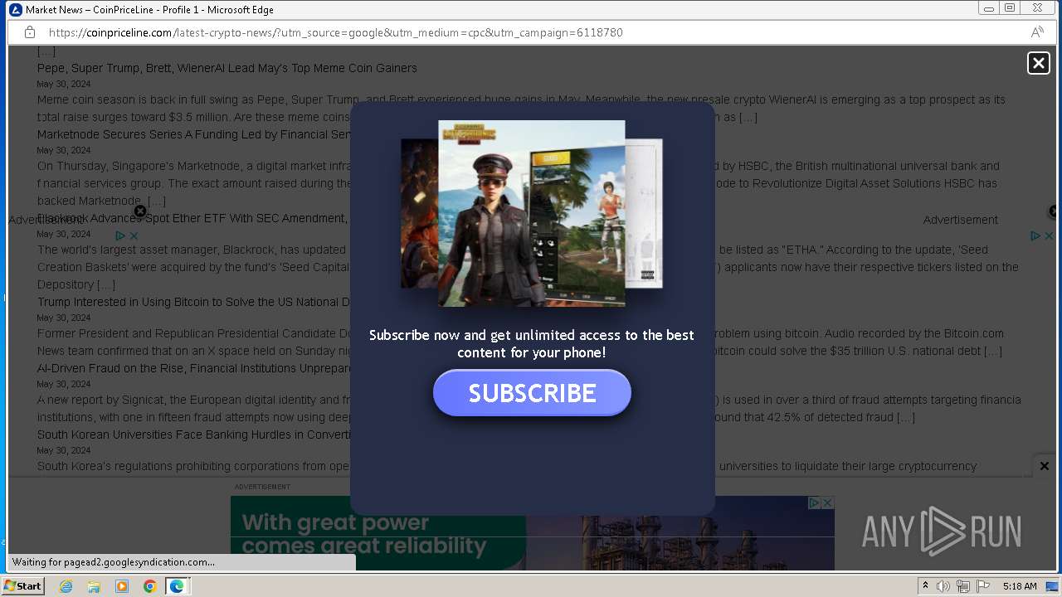Open 'South Korean Universities Face Banking' headline
Viewport: 1062px width, 597px height.
click(x=194, y=434)
